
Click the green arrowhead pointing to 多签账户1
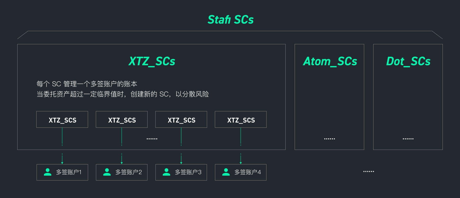click(62, 163)
